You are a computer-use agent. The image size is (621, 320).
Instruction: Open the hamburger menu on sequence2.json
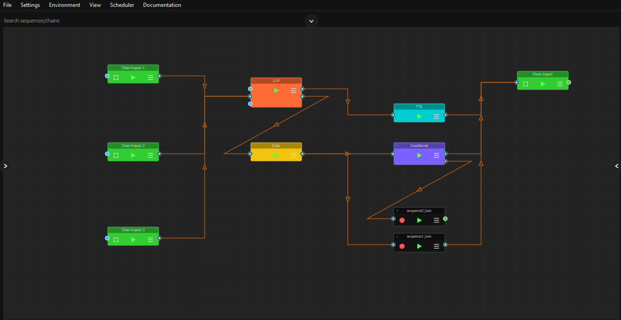tap(436, 220)
